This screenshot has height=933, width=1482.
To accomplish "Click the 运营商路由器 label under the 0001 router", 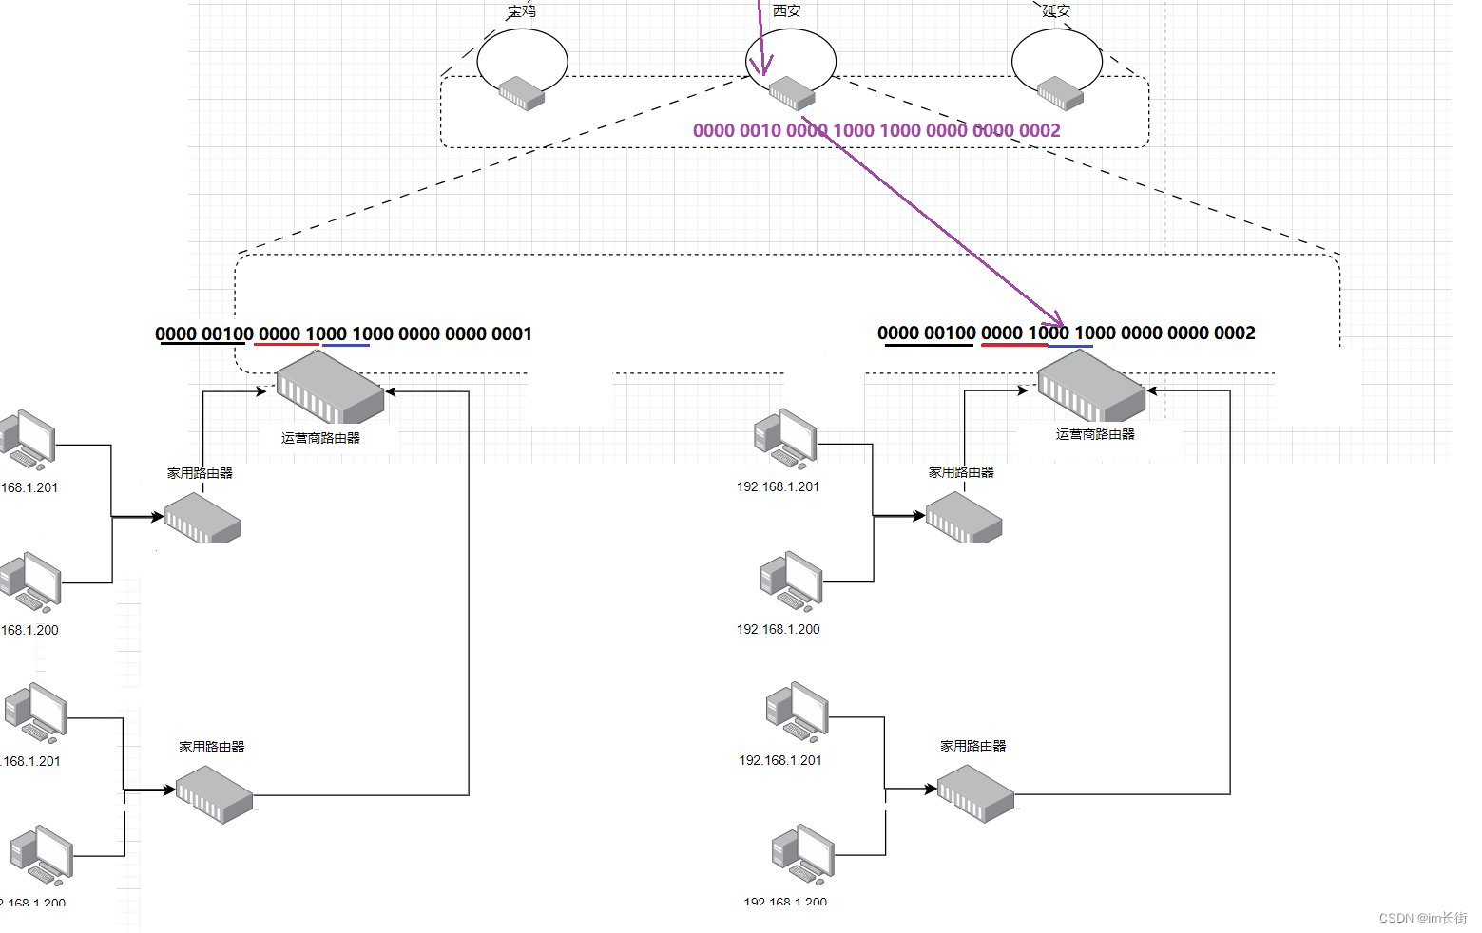I will coord(320,438).
